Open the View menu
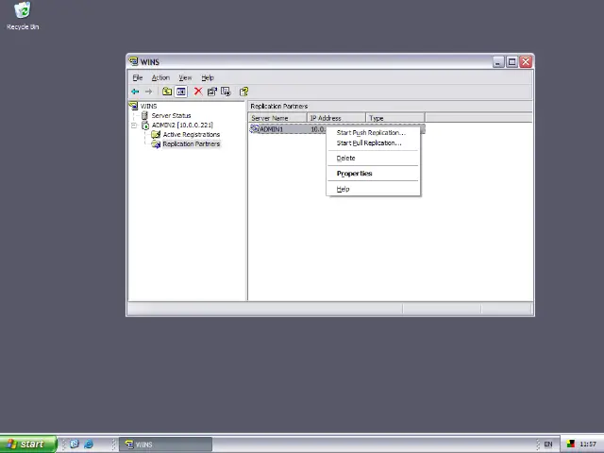Image resolution: width=604 pixels, height=453 pixels. click(x=185, y=77)
